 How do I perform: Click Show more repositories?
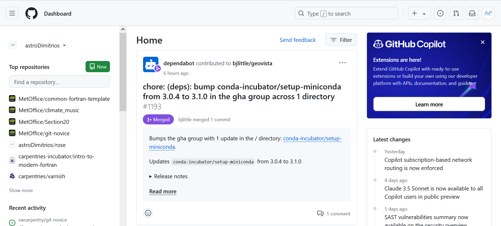[21, 190]
